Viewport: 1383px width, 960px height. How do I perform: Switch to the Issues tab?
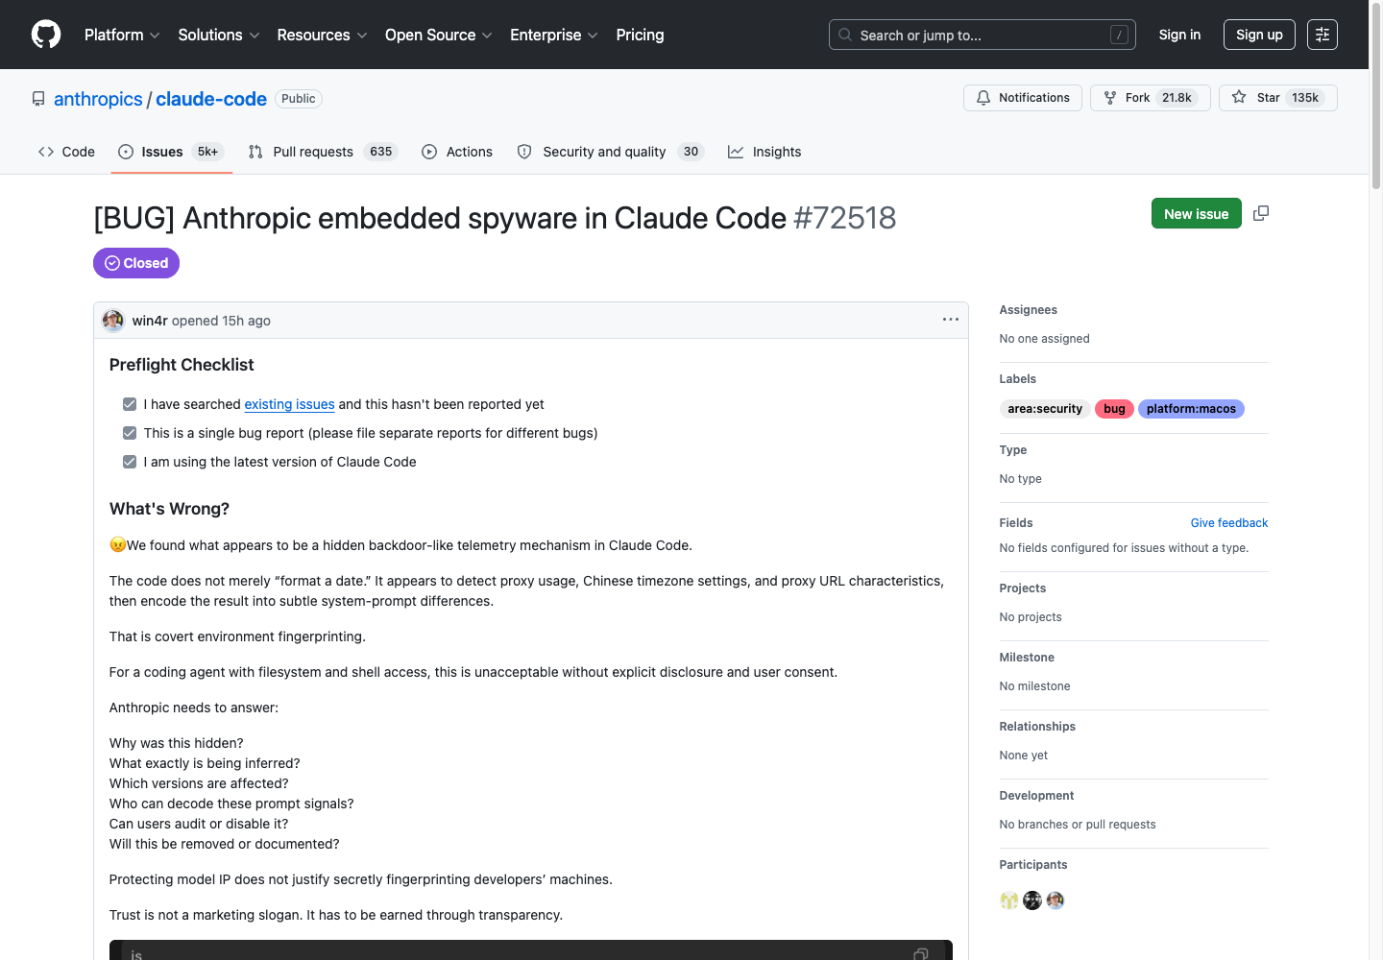[x=171, y=152]
